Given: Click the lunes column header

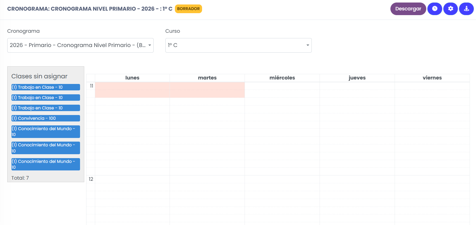Looking at the screenshot, I should coord(132,78).
